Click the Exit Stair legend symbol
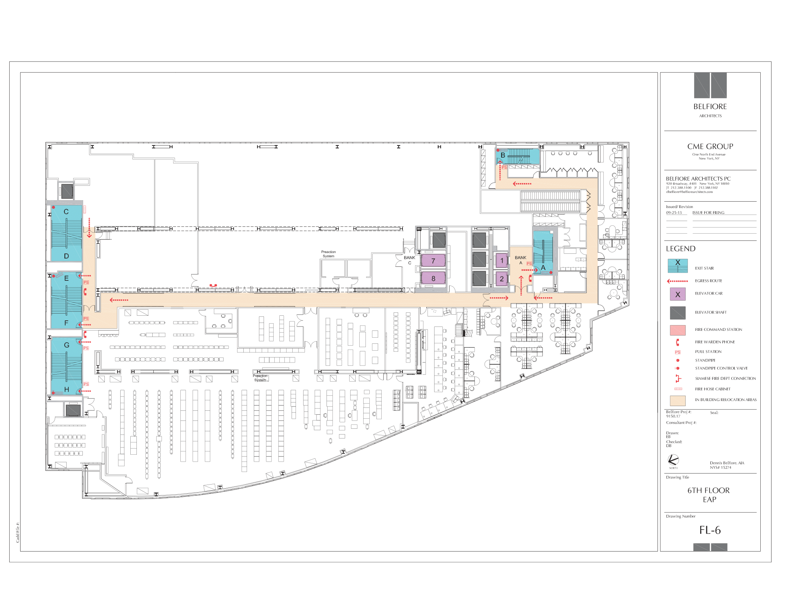The image size is (792, 612). (678, 266)
